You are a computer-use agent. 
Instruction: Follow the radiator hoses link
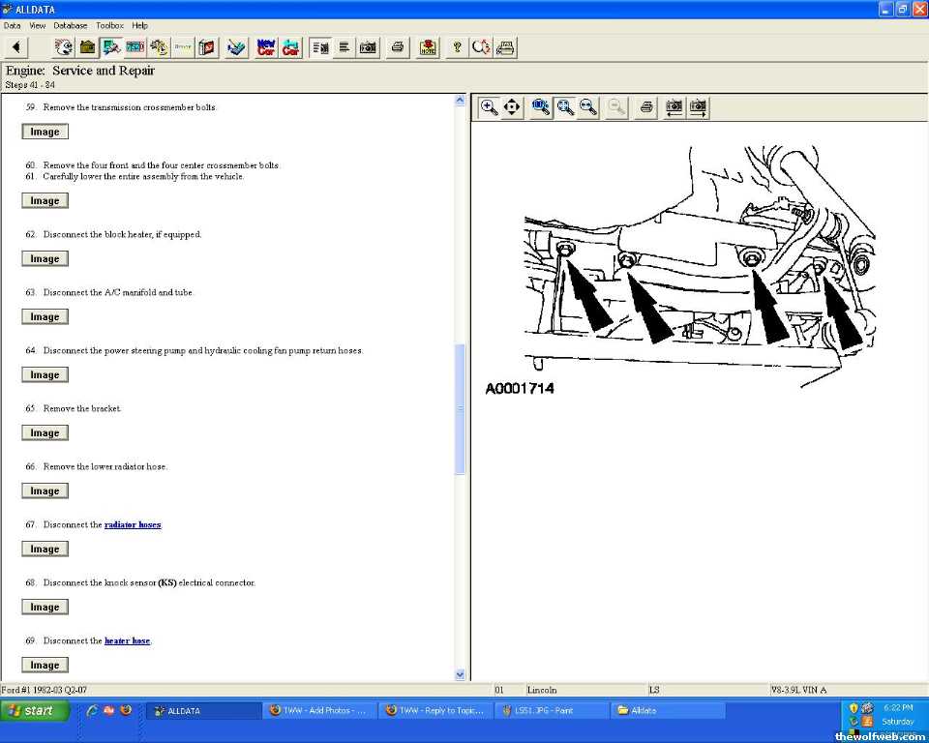click(x=133, y=525)
